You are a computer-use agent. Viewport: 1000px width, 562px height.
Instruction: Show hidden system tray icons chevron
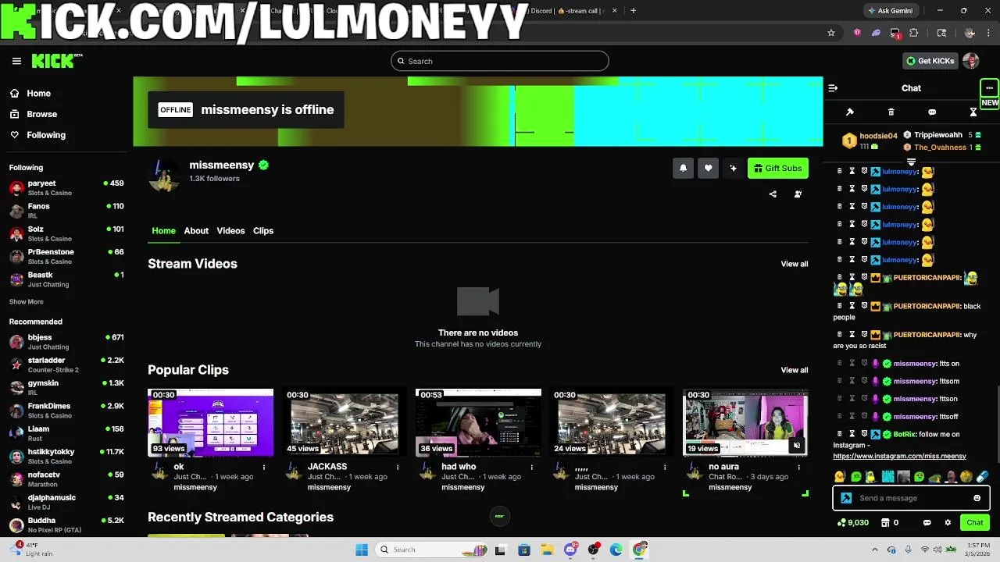[874, 550]
